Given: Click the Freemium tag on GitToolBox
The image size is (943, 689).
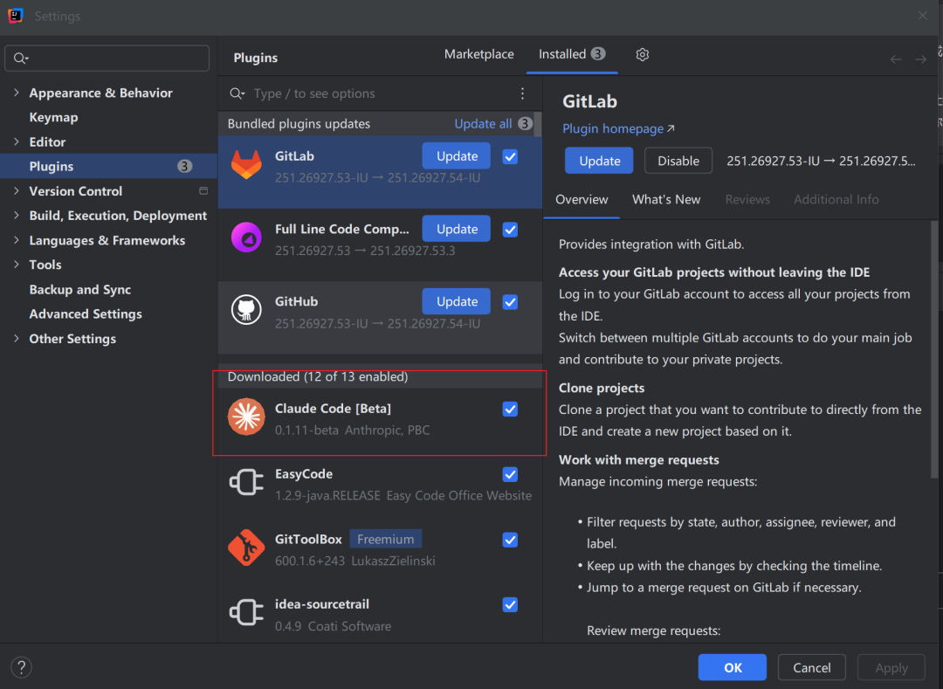Looking at the screenshot, I should [x=386, y=540].
